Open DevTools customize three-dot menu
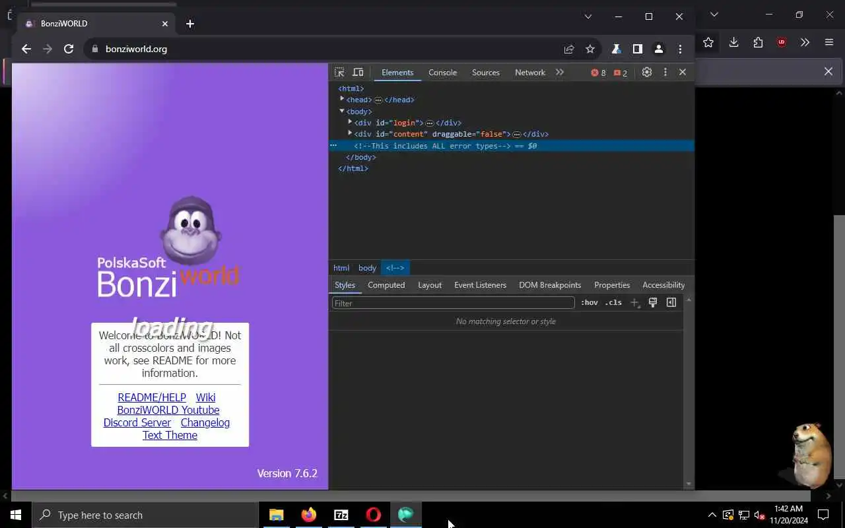 (665, 73)
